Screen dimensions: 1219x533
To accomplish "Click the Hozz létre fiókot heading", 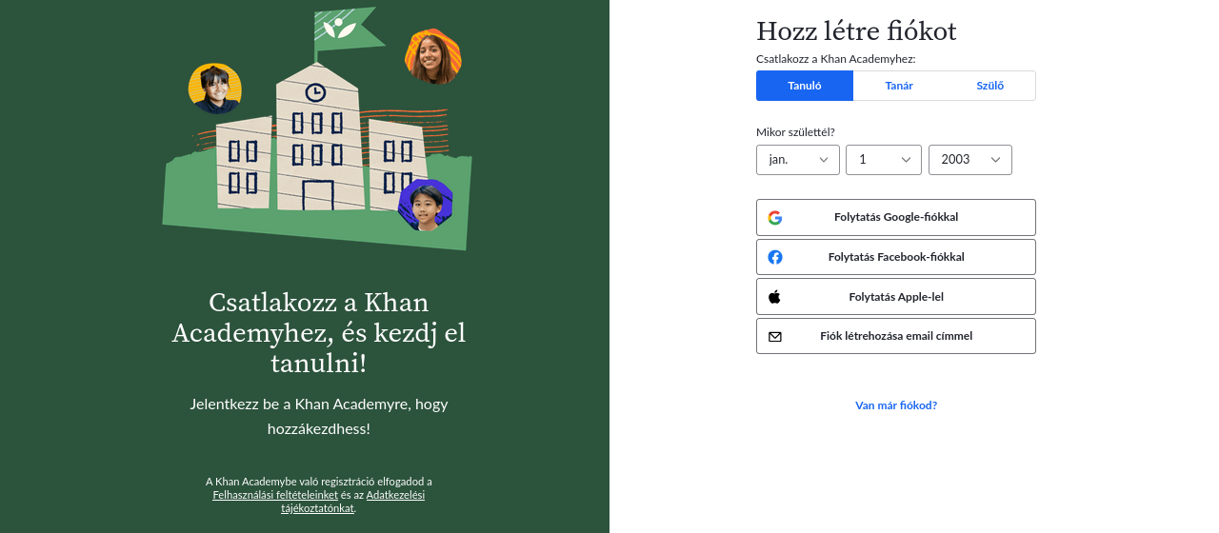I will [856, 31].
